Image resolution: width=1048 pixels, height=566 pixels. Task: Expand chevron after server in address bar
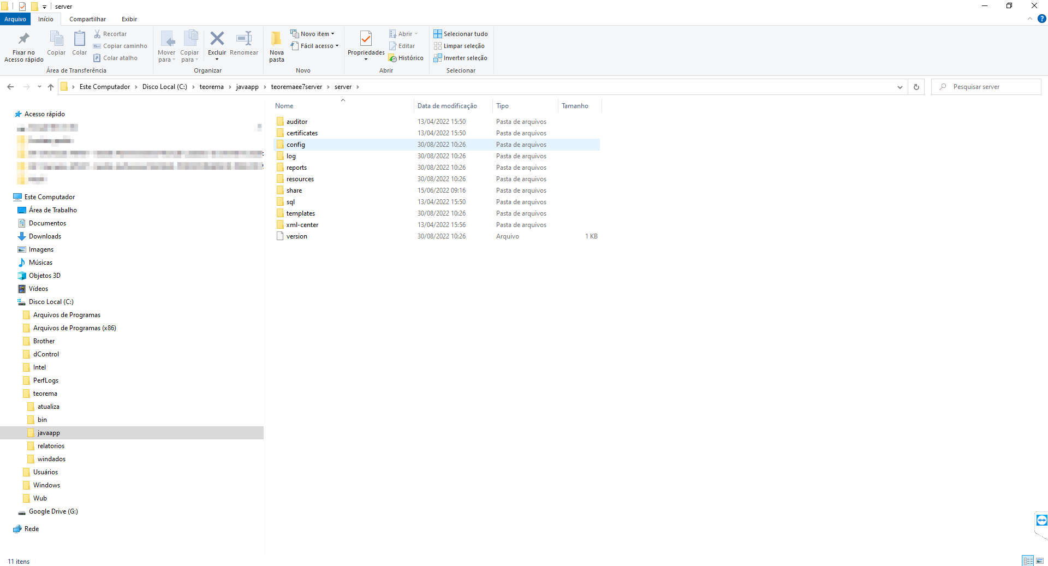pyautogui.click(x=358, y=87)
